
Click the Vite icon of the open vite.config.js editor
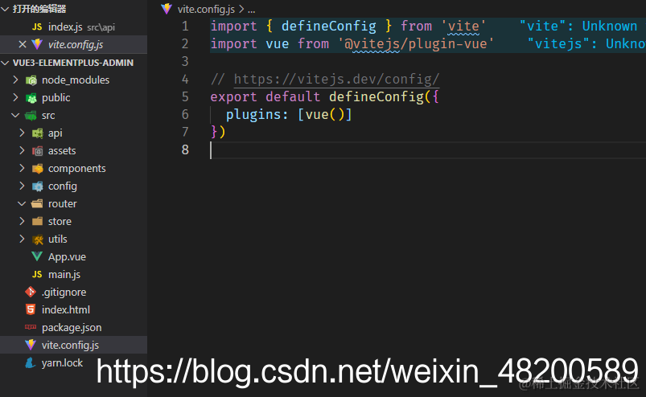[37, 44]
